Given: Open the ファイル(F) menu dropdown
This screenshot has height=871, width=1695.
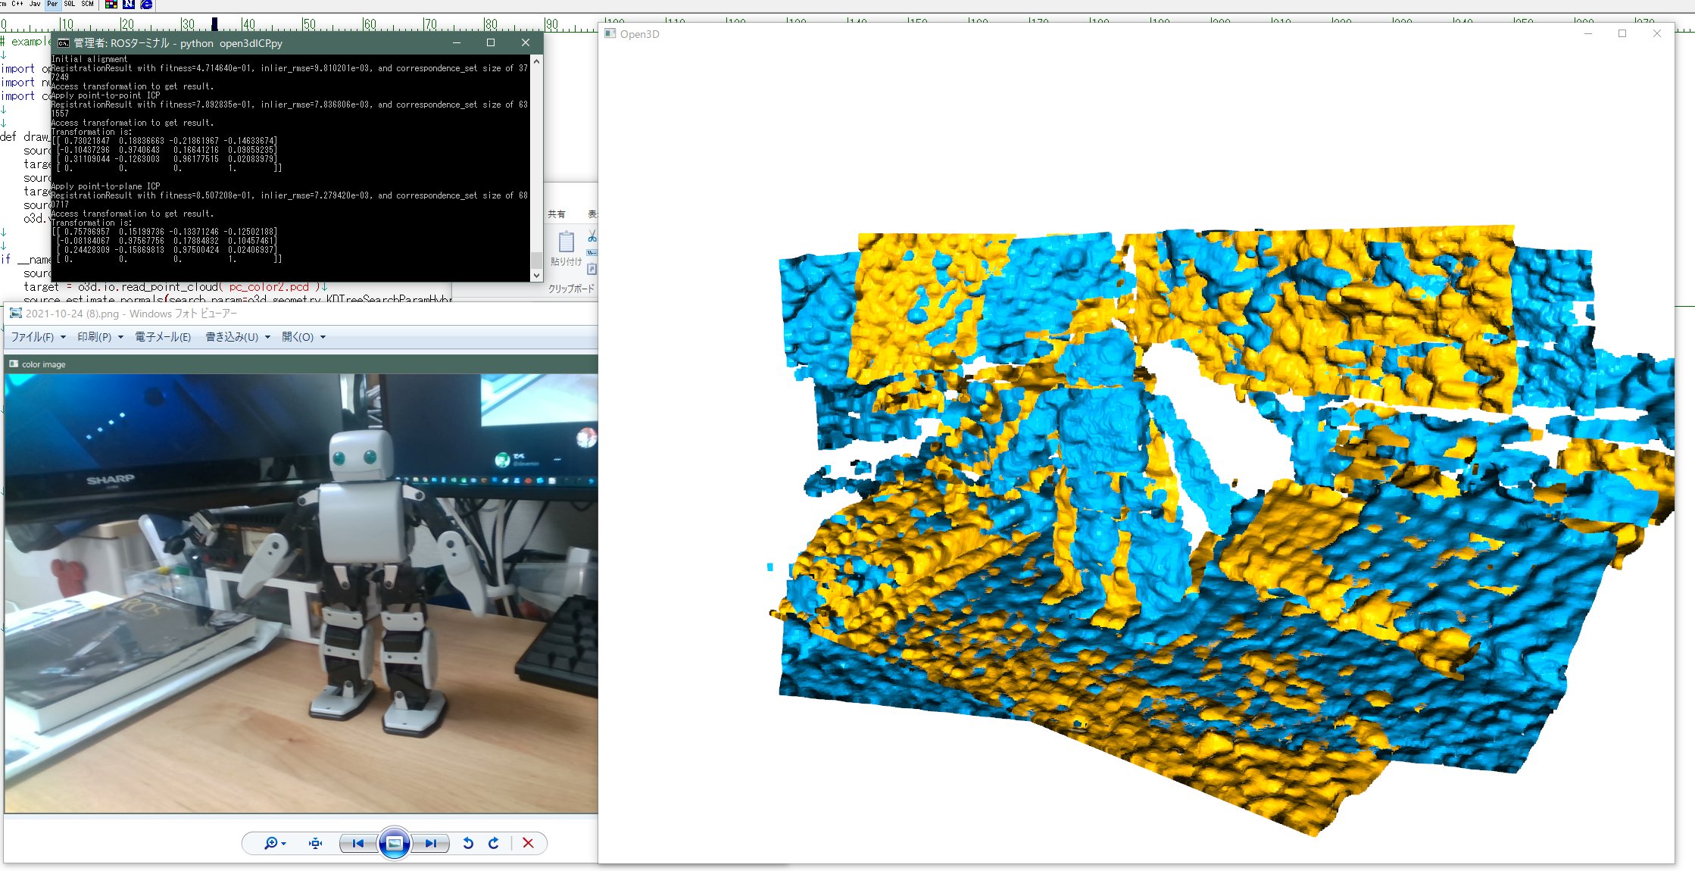Looking at the screenshot, I should 38,337.
